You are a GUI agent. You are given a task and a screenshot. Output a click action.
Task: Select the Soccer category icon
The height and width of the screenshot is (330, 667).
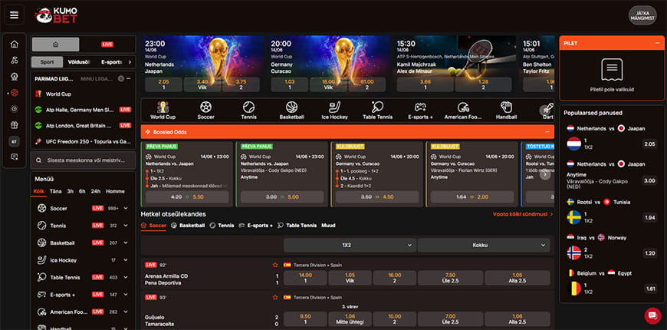[206, 111]
